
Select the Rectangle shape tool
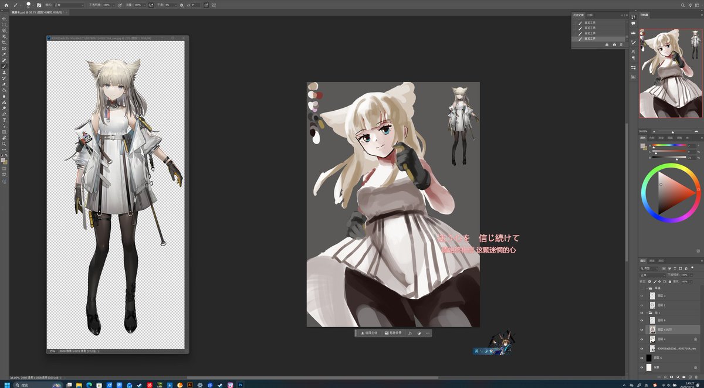(5, 132)
